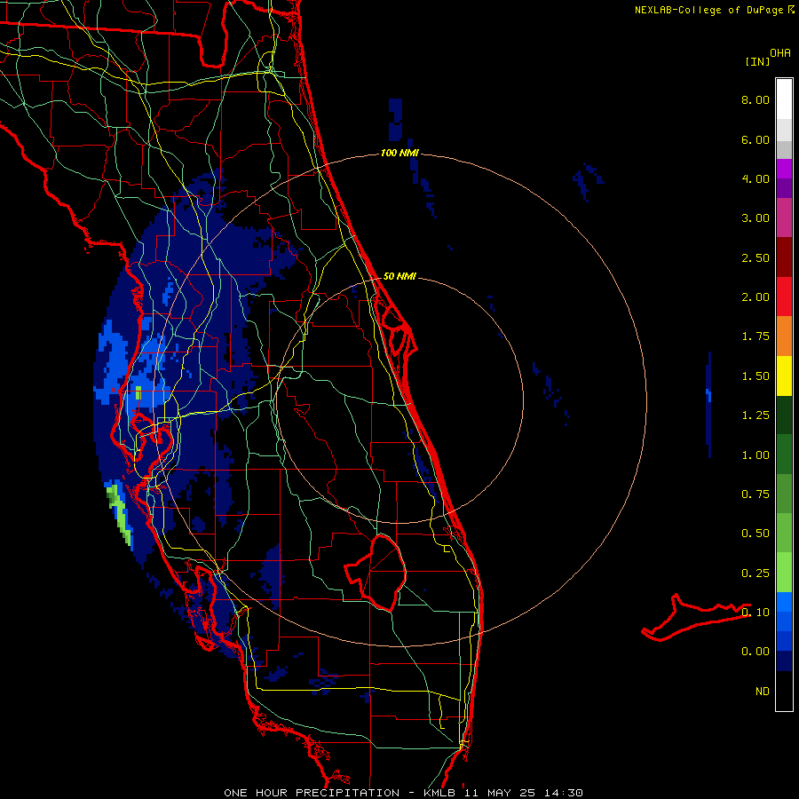Click the '3.00' scale value

755,218
